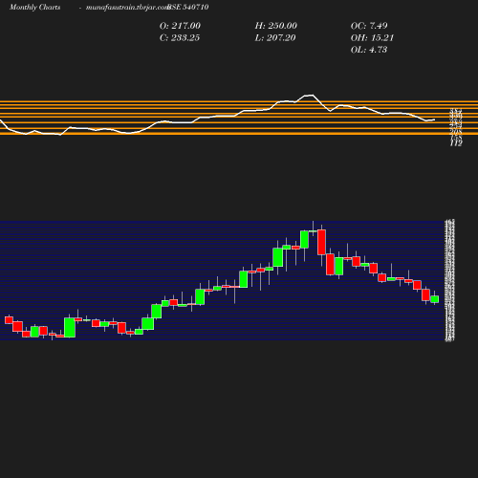Select the 'H: 250.00' high value
478x478 pixels.
point(276,26)
